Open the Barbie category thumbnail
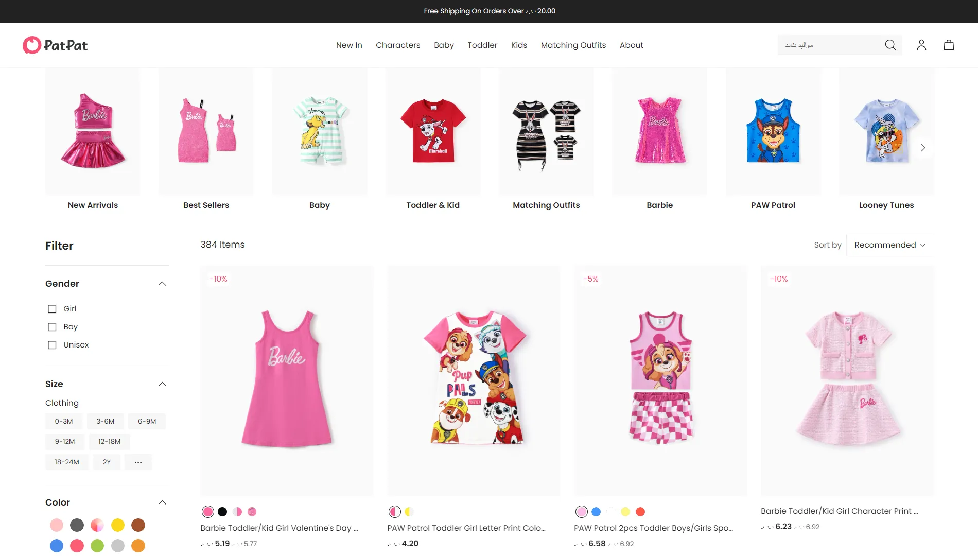This screenshot has width=978, height=556. [x=659, y=132]
